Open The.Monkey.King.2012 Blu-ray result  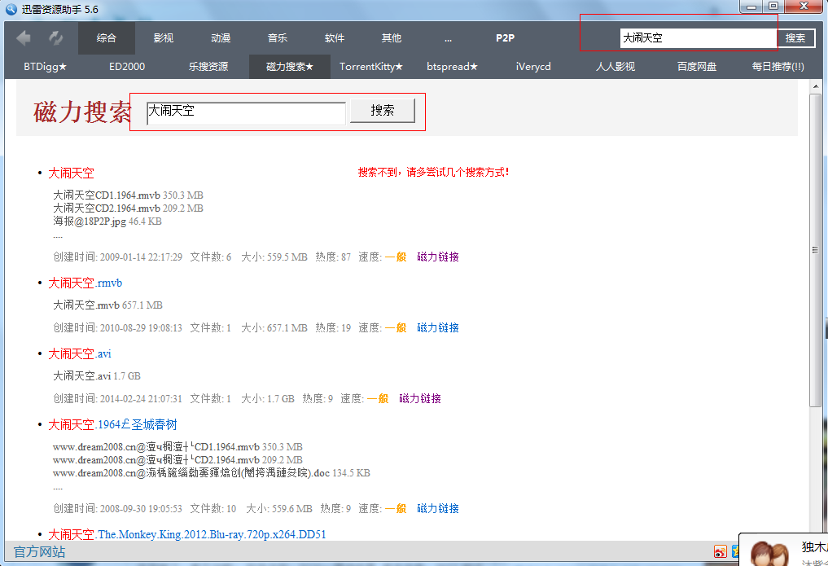click(187, 534)
